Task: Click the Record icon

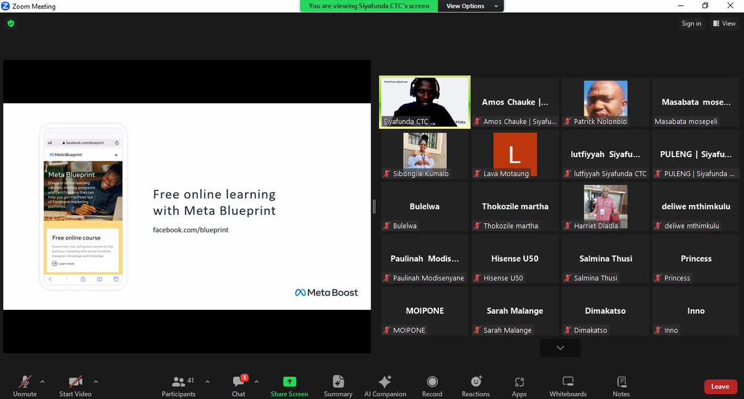Action: pyautogui.click(x=432, y=382)
